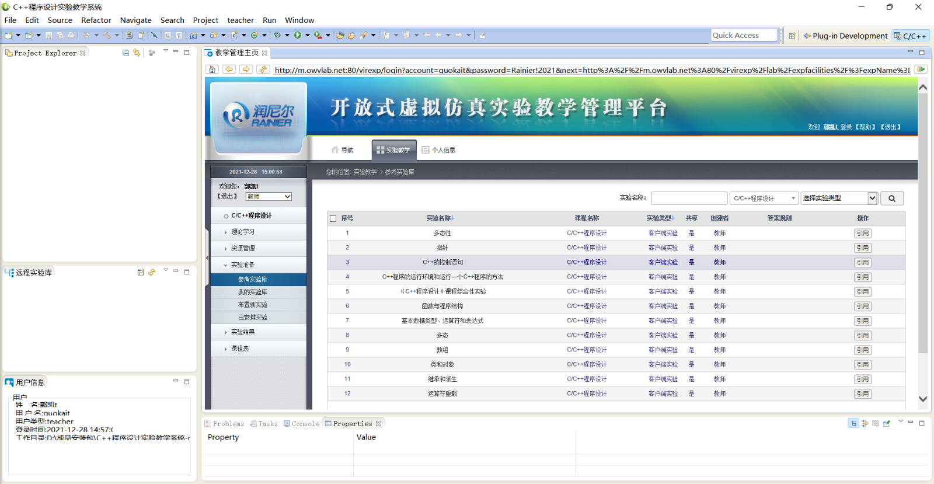Open 我的实验库 in the sidebar

point(253,292)
